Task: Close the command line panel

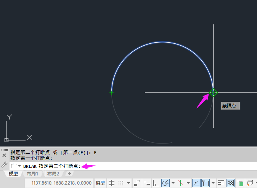Action: tap(4, 156)
